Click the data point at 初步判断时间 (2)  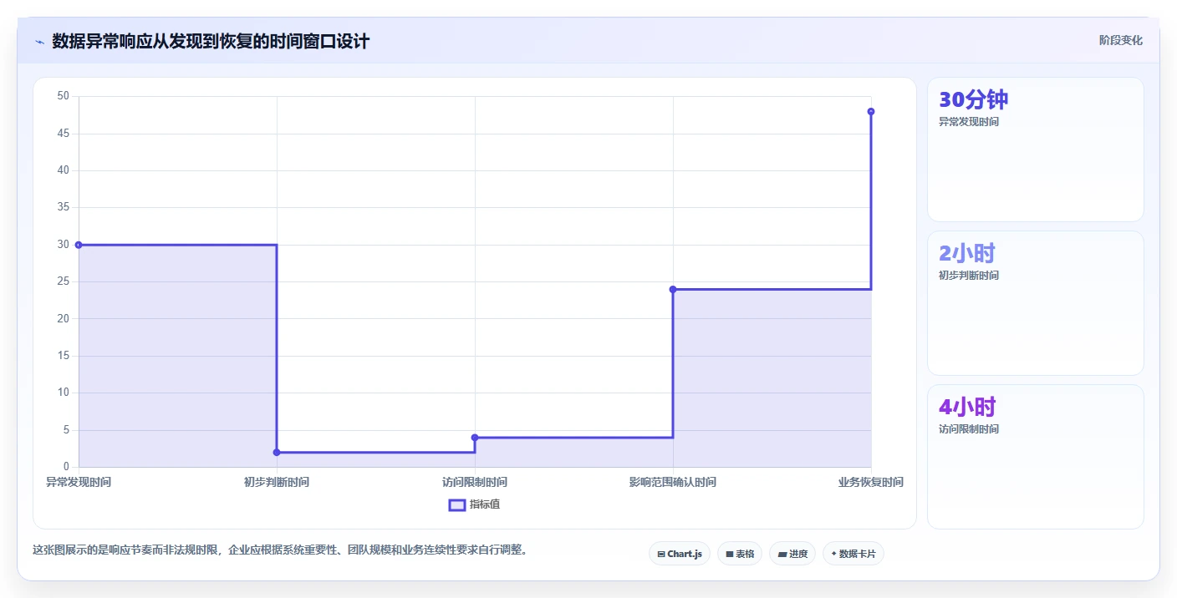tap(277, 453)
